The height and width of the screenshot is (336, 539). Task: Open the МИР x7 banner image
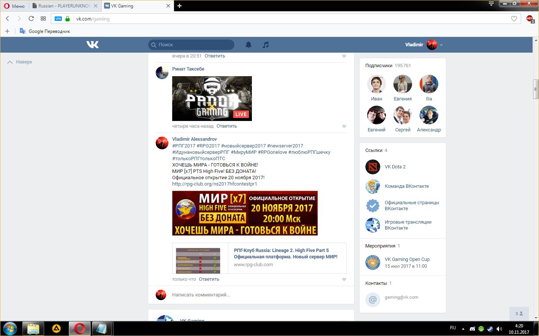click(x=245, y=213)
